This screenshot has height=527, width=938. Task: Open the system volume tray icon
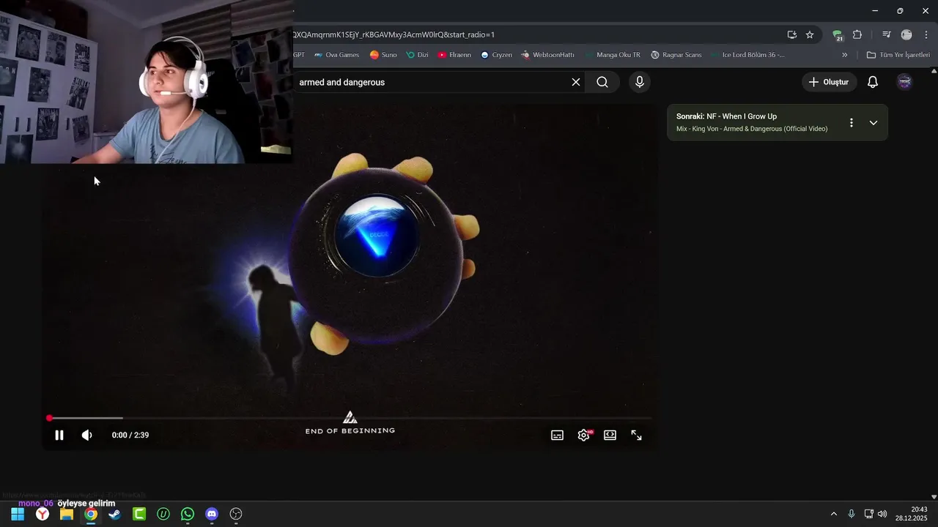point(882,514)
